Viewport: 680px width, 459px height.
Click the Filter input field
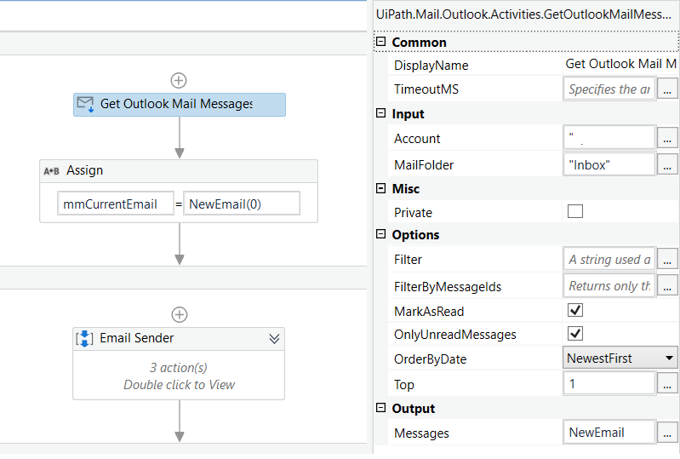(609, 259)
